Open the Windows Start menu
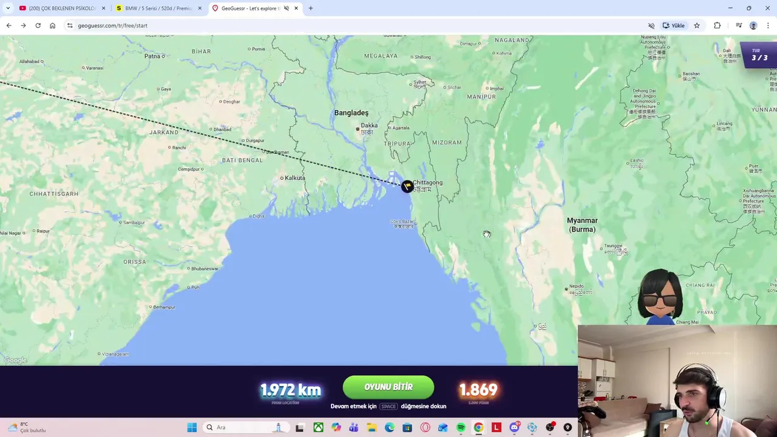The height and width of the screenshot is (437, 777). [x=192, y=427]
